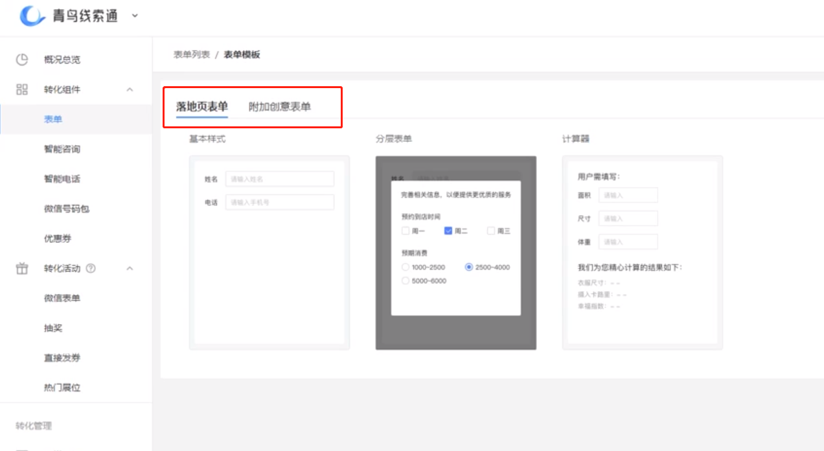Go back via 表单列表 breadcrumb link

(192, 54)
